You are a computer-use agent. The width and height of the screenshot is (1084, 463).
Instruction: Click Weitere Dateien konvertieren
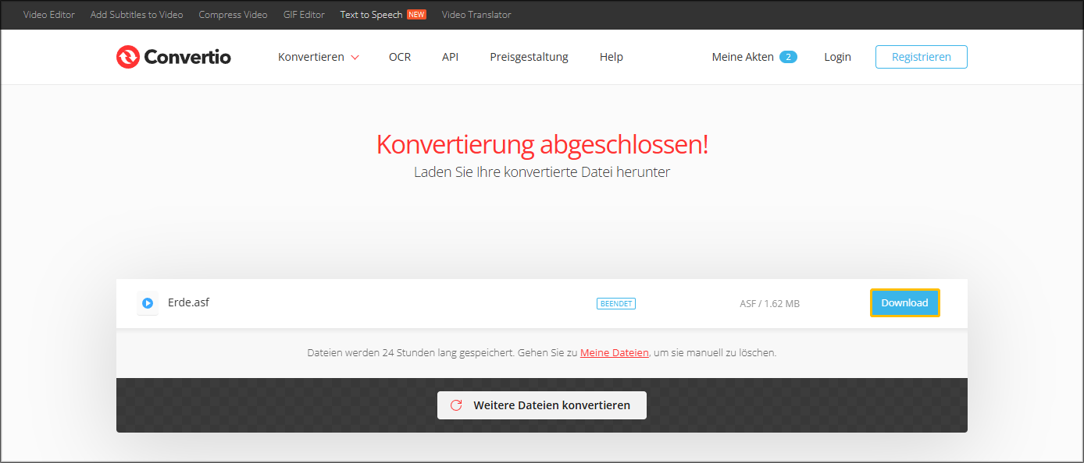(x=541, y=405)
